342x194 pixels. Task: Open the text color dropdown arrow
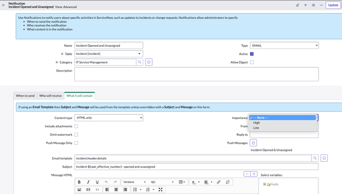pyautogui.click(x=199, y=182)
